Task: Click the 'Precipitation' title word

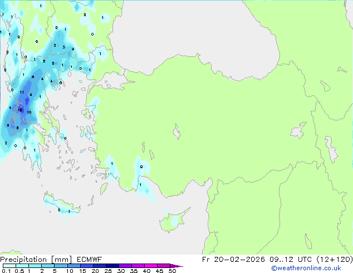Action: pyautogui.click(x=23, y=260)
